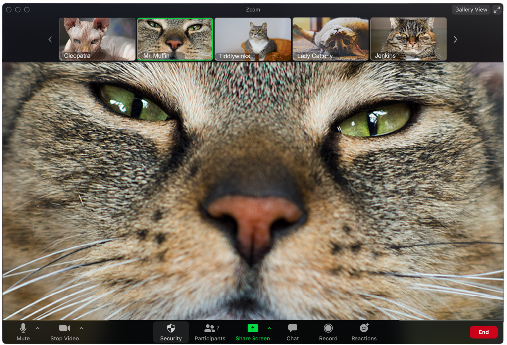
Task: Expand audio options arrow next to Mute
Action: (x=38, y=328)
